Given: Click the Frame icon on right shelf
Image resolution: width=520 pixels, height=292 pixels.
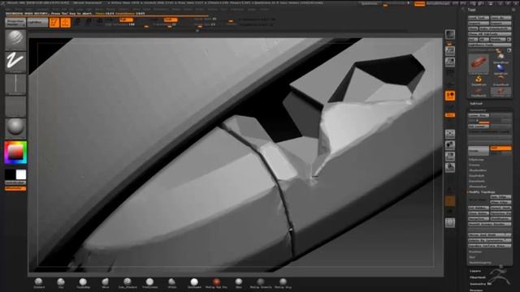Looking at the screenshot, I should pyautogui.click(x=450, y=133).
